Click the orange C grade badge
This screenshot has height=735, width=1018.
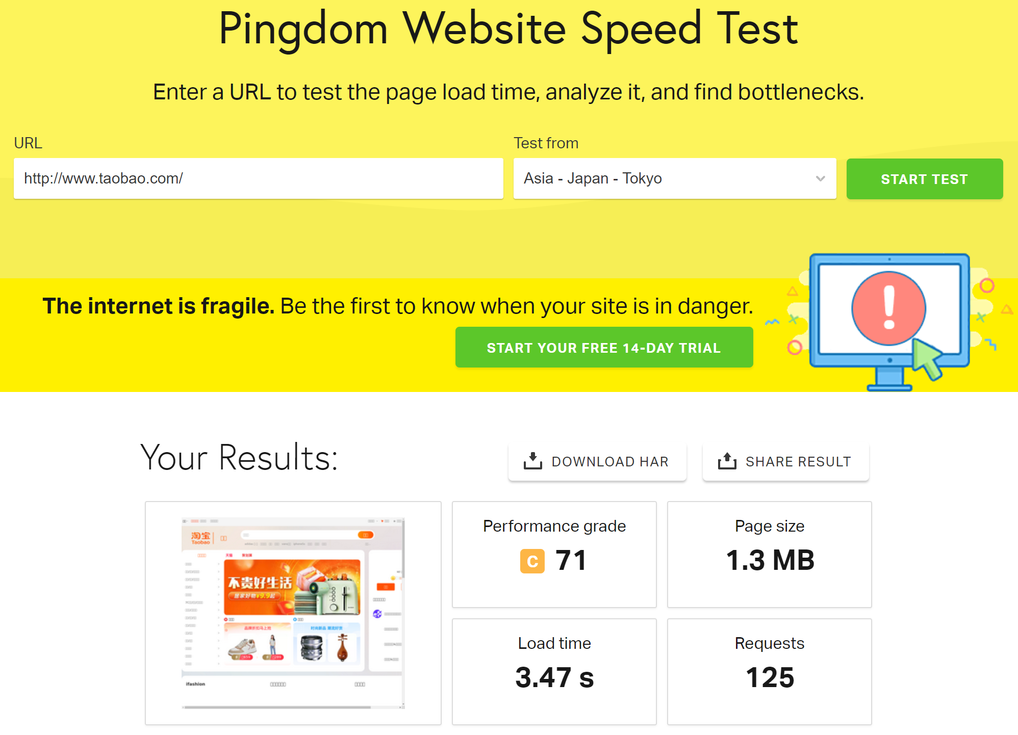[532, 561]
